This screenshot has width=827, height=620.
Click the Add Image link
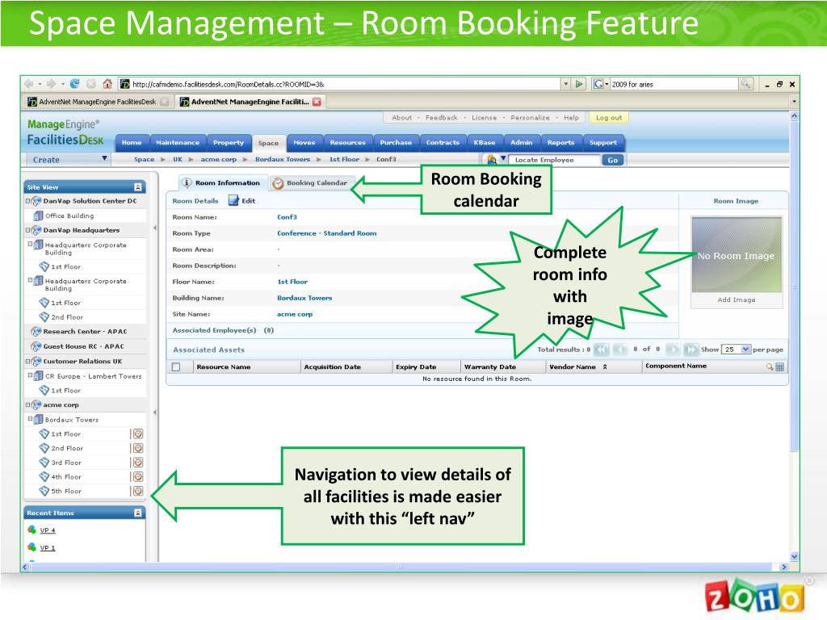pyautogui.click(x=737, y=300)
